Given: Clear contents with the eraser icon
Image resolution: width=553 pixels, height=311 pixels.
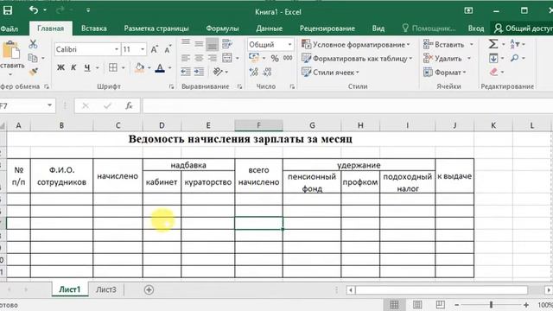Looking at the screenshot, I should 493,72.
